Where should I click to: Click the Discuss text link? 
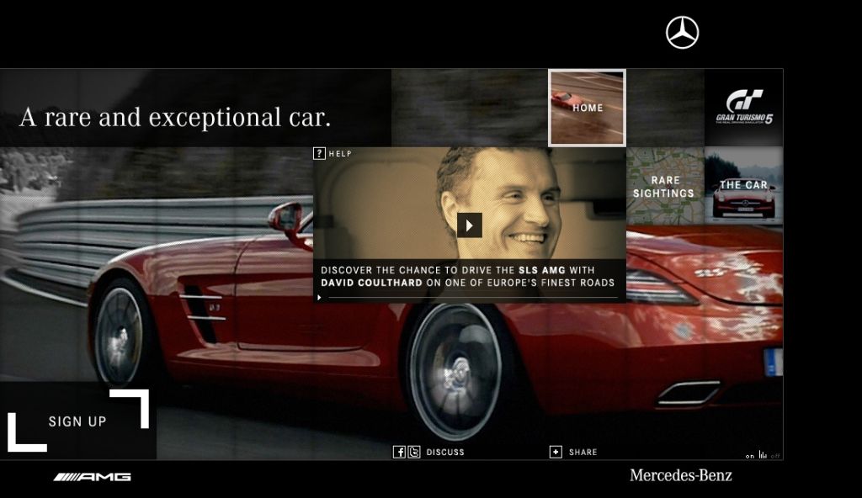tap(445, 452)
